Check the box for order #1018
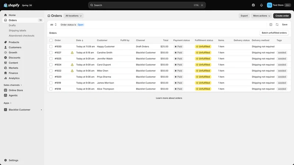This screenshot has height=165, width=294. (51, 89)
